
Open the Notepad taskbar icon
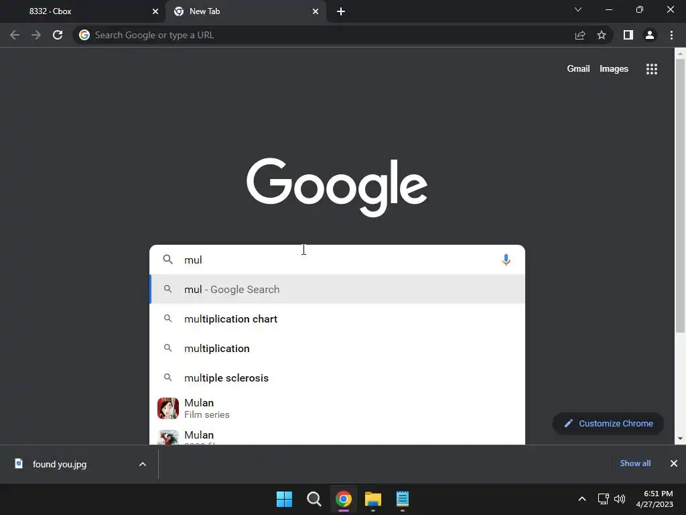[403, 499]
